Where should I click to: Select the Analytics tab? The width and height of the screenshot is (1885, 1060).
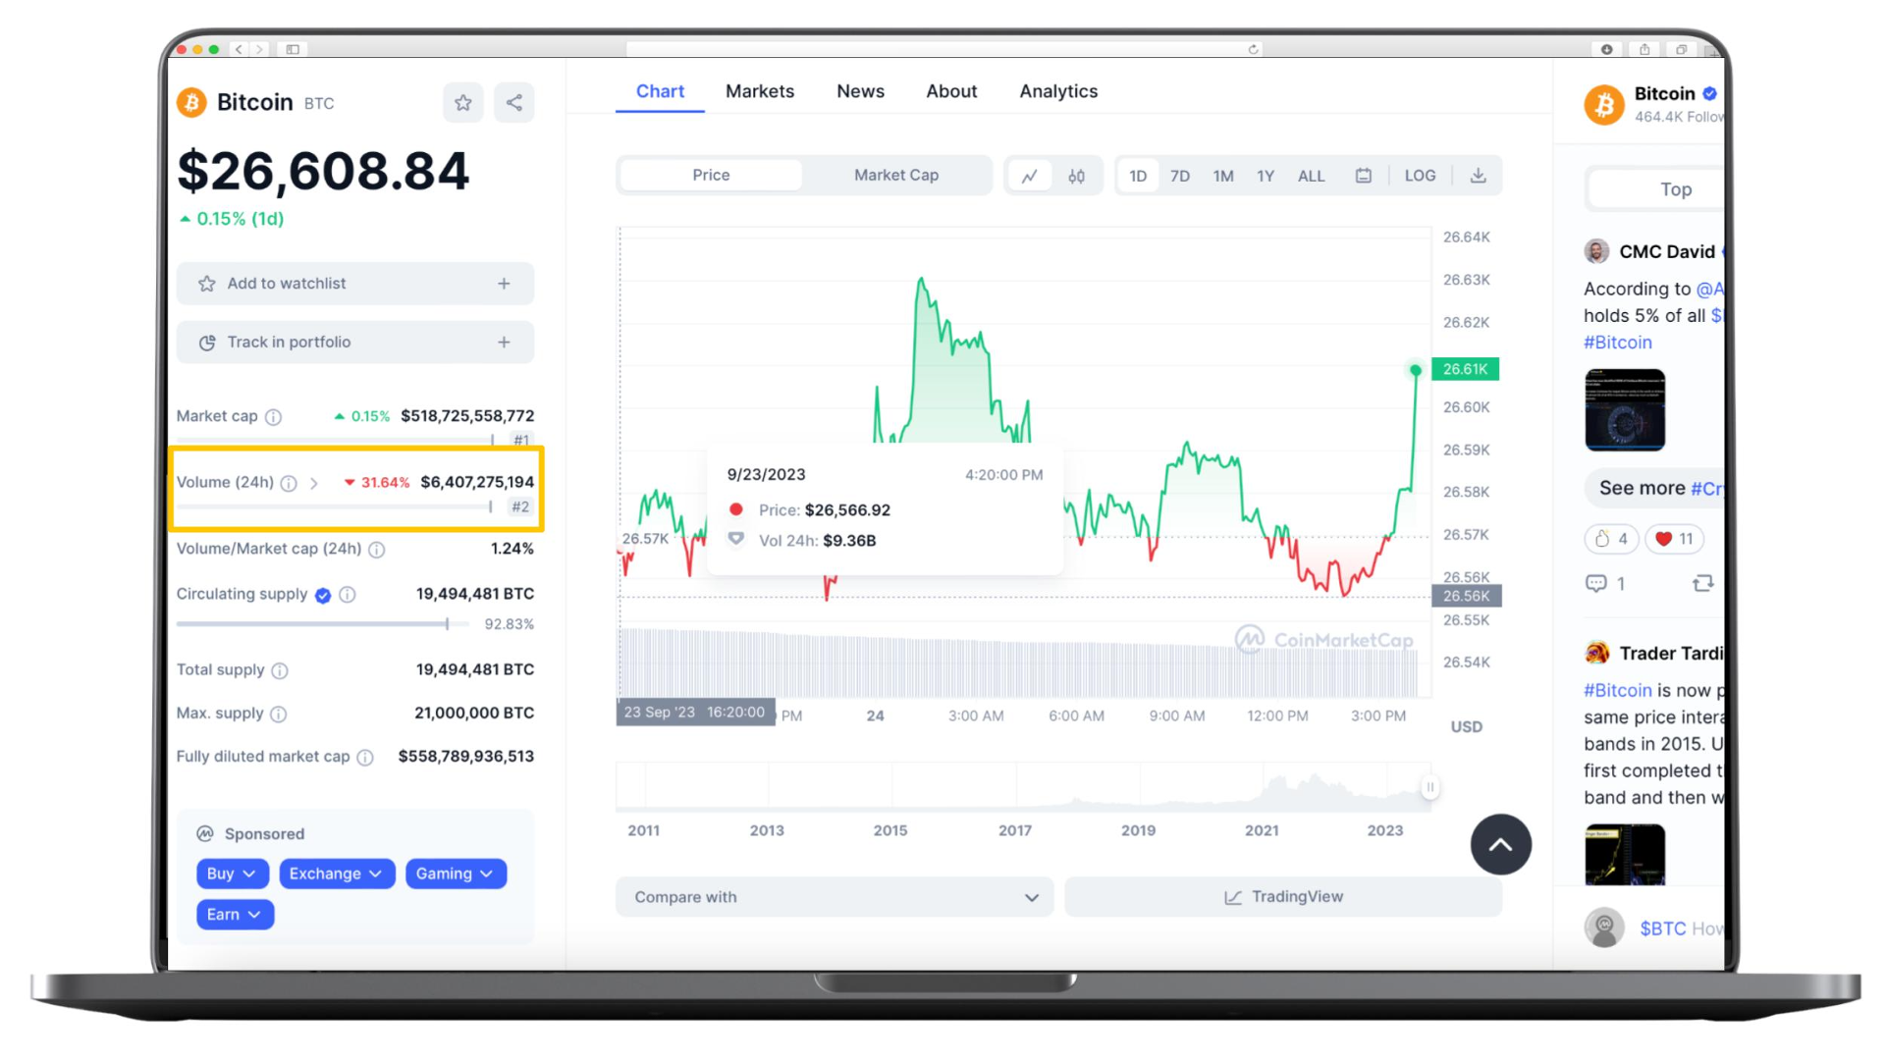pos(1057,90)
